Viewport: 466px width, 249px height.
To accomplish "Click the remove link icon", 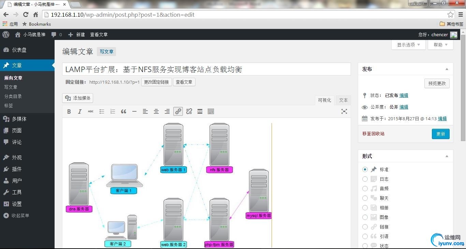I will point(189,111).
